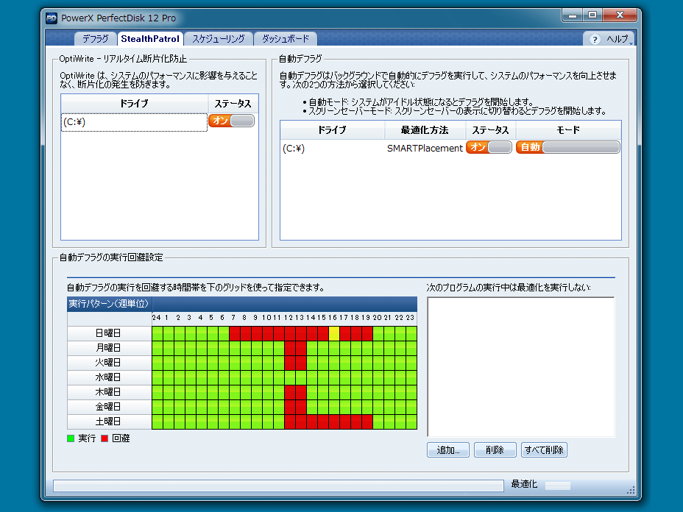Maximize the PerfectDisk window
Image resolution: width=683 pixels, height=512 pixels.
point(592,15)
